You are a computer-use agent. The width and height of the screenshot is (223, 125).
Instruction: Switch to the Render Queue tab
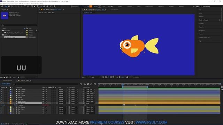click(x=7, y=81)
